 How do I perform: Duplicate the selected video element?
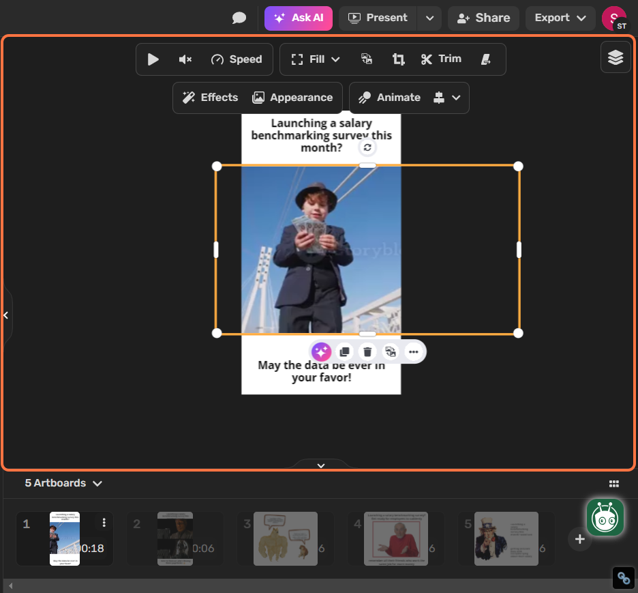[345, 352]
